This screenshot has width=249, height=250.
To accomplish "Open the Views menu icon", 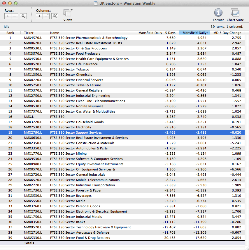I will (68, 13).
